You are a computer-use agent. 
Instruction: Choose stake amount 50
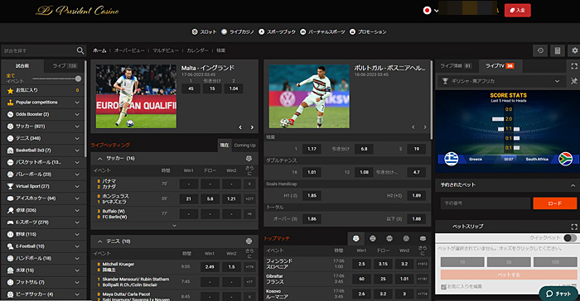508,262
